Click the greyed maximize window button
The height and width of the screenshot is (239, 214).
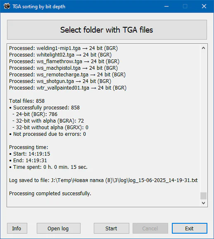point(185,7)
